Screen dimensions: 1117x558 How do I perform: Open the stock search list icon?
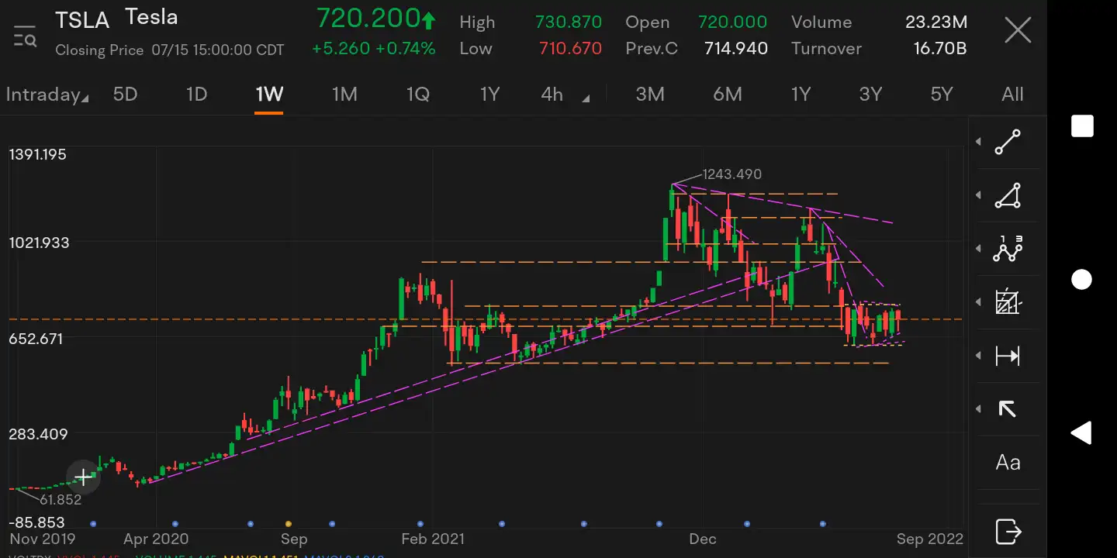click(25, 36)
